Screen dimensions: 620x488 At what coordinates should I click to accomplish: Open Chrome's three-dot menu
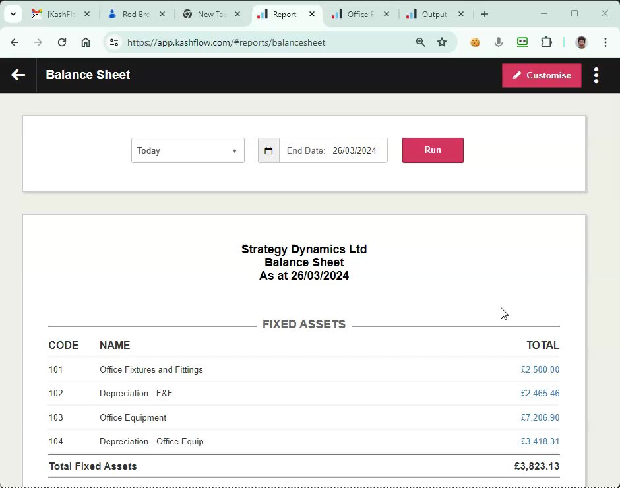[605, 42]
